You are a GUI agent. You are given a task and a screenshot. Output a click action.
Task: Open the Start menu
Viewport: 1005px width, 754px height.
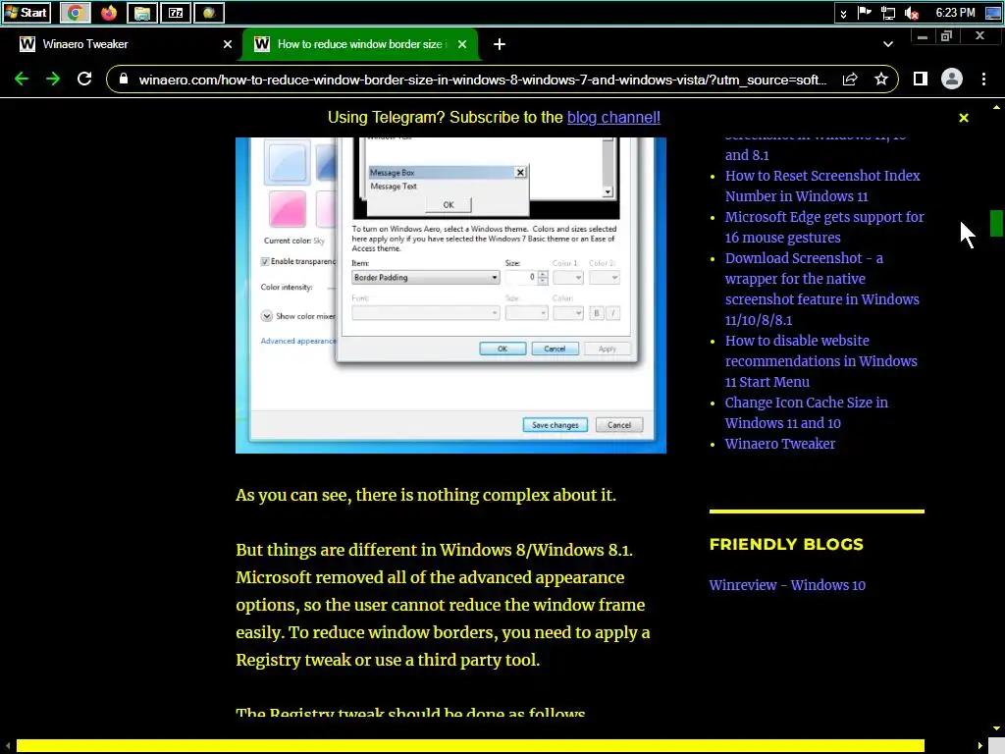26,12
